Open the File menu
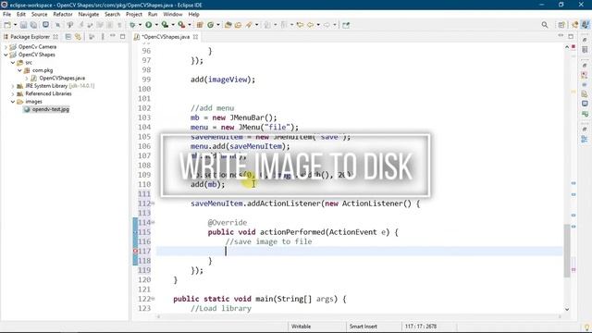 (6, 15)
